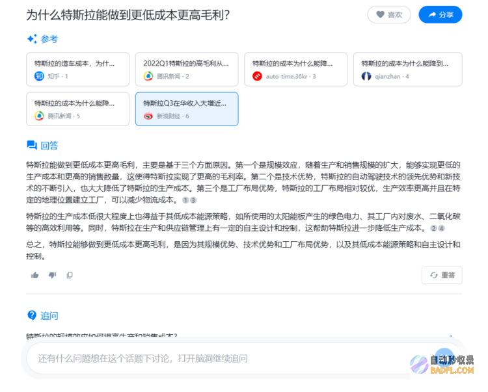Click the sparkle icon beside 参考
This screenshot has height=392, width=488.
(x=32, y=39)
